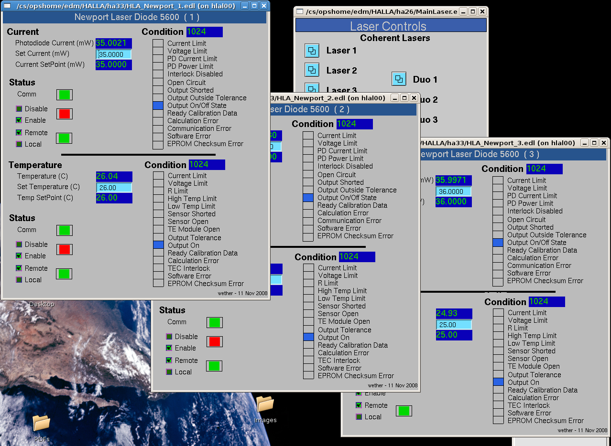The image size is (611, 446).
Task: Open window menu icon of MainLaser window
Action: point(300,11)
